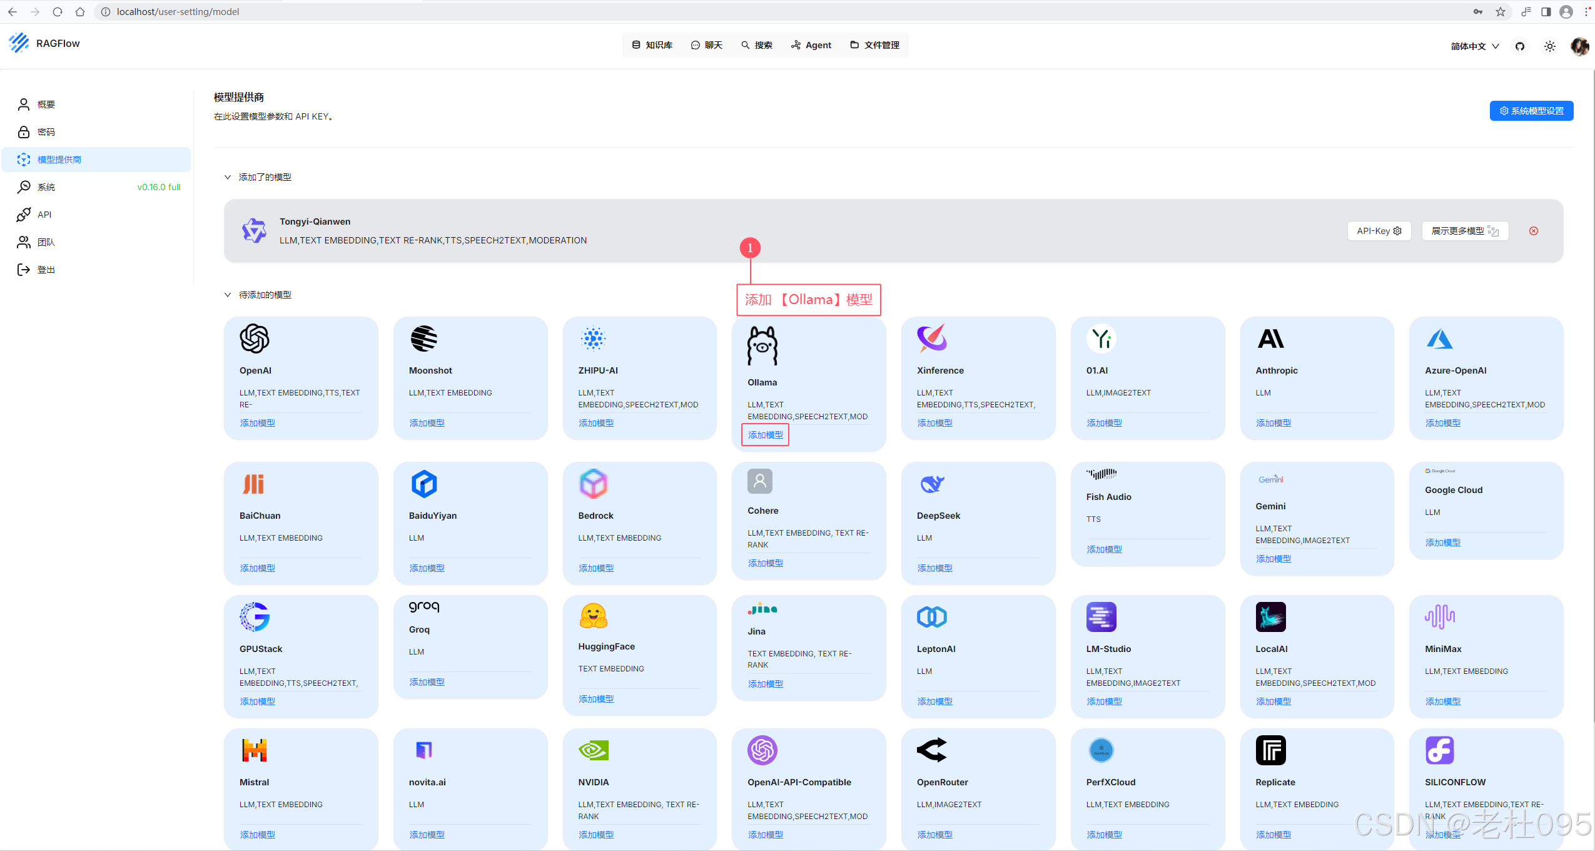
Task: Click the DeepSeek whale logo
Action: (x=931, y=484)
